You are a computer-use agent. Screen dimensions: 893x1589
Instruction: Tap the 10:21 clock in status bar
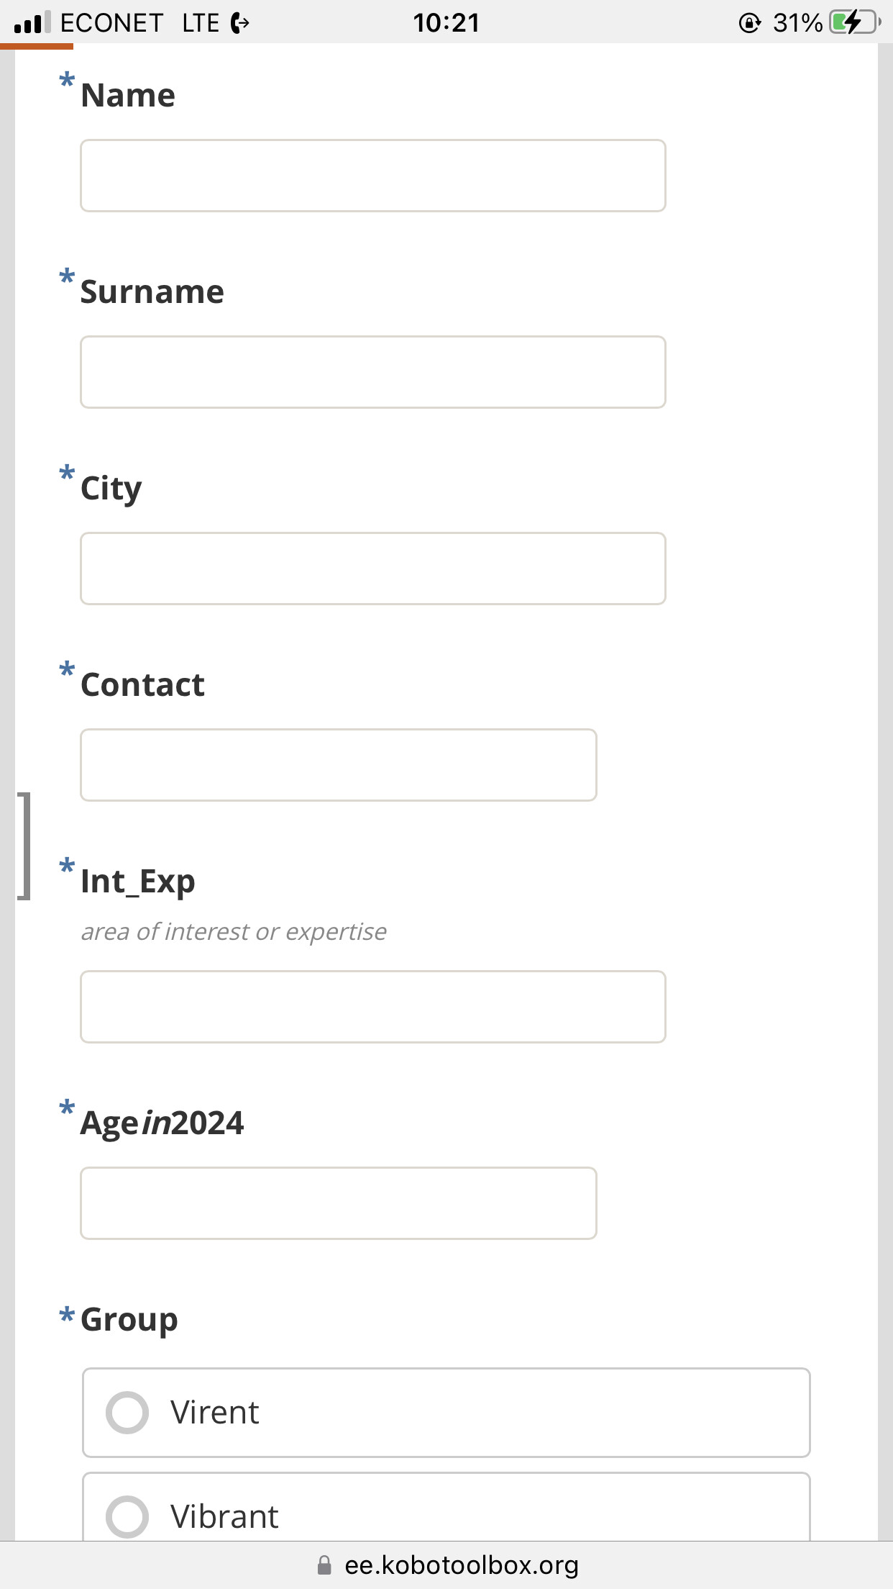pyautogui.click(x=446, y=22)
